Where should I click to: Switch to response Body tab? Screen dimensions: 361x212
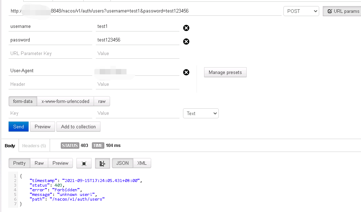pyautogui.click(x=10, y=146)
